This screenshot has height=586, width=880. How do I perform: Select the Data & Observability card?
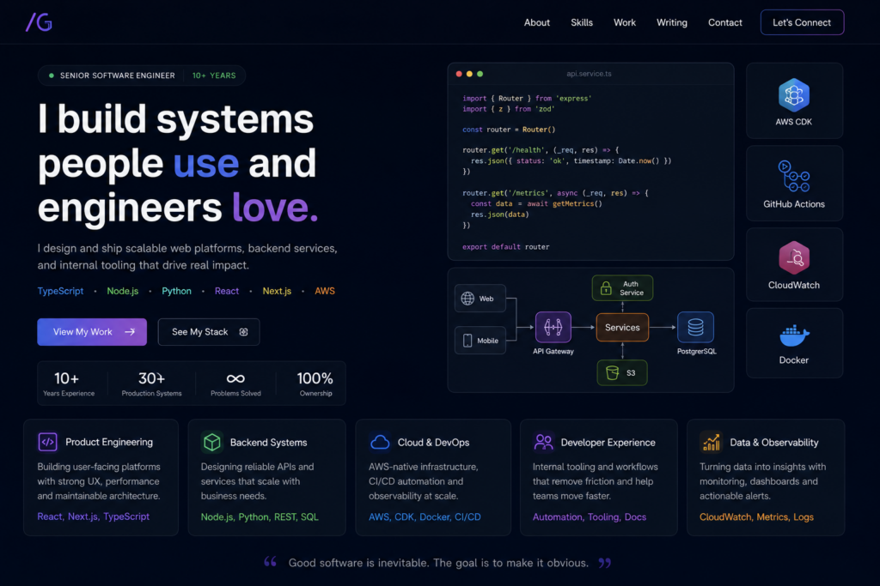pyautogui.click(x=766, y=477)
